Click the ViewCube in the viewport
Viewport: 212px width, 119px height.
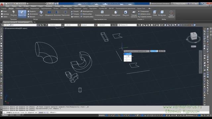pos(193,36)
